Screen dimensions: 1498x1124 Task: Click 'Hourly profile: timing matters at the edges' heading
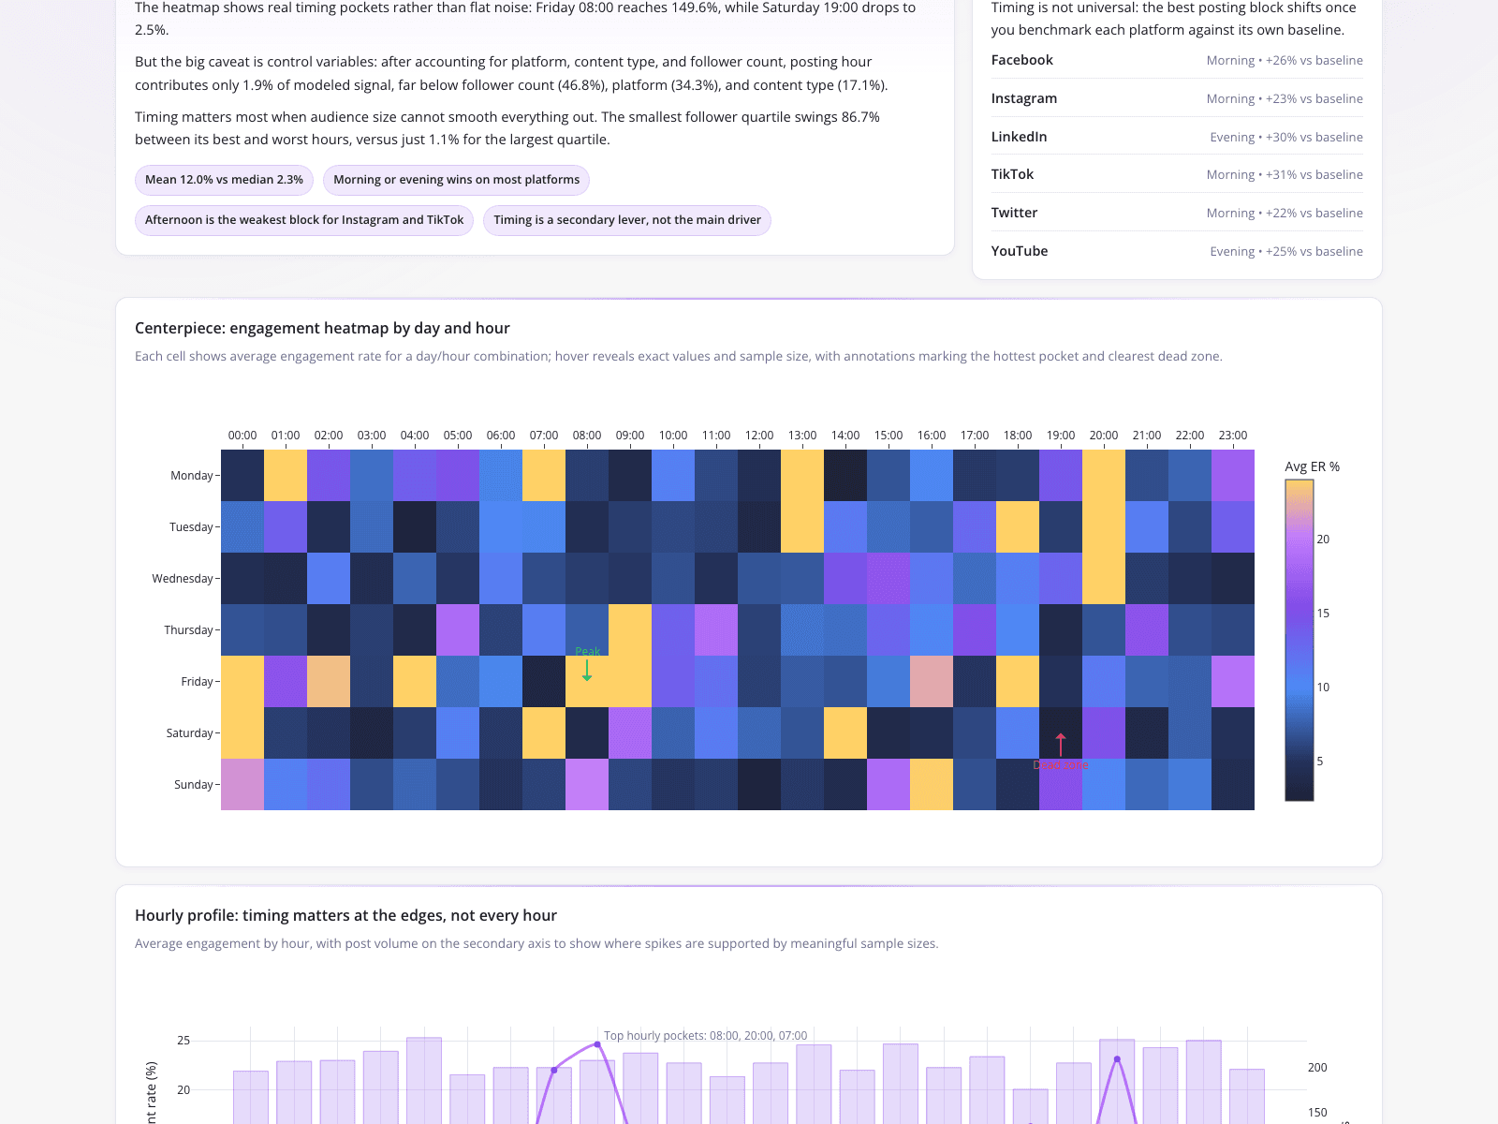pyautogui.click(x=345, y=915)
